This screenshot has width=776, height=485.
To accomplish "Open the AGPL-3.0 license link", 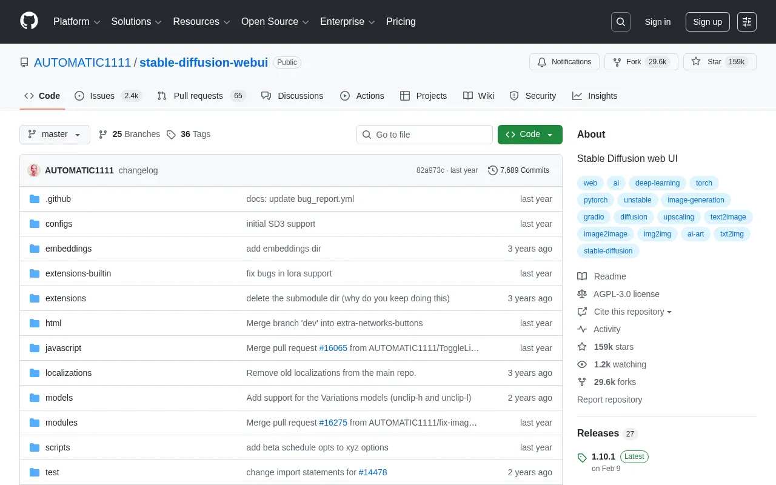I will [x=626, y=294].
